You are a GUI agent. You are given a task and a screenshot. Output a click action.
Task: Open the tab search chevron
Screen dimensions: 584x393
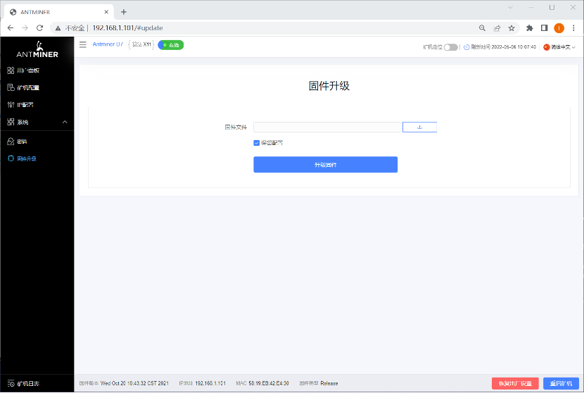510,7
